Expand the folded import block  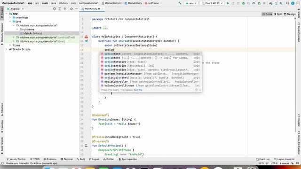pyautogui.click(x=105, y=28)
